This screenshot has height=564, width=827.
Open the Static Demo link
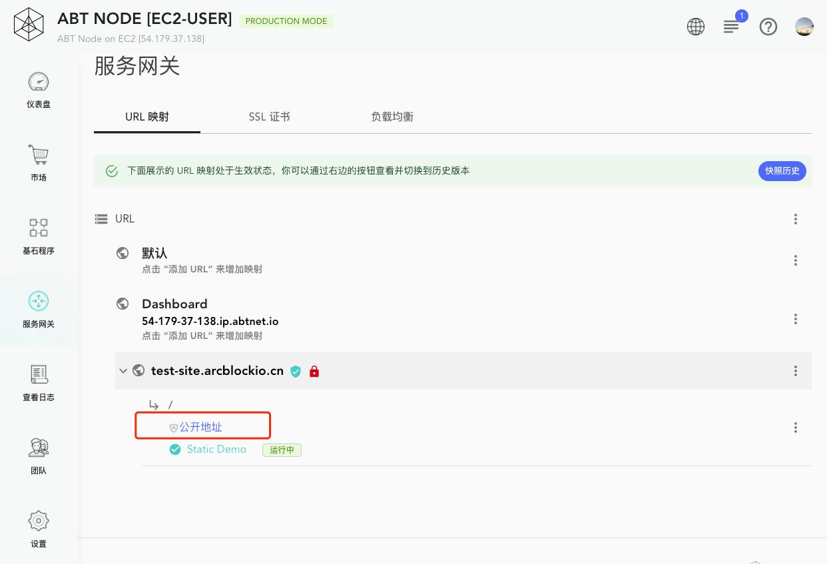point(216,449)
